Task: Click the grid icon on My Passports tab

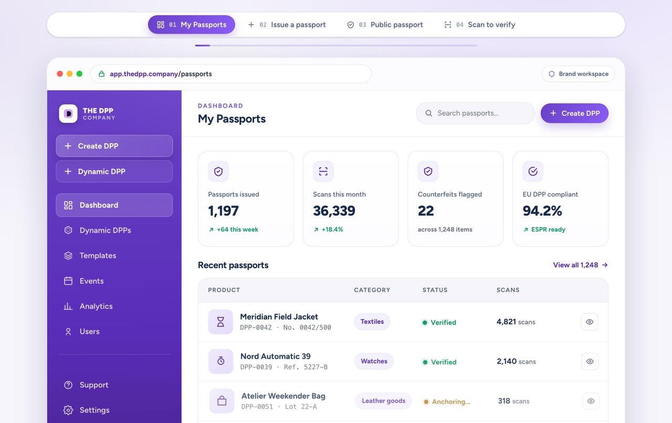Action: pyautogui.click(x=161, y=25)
